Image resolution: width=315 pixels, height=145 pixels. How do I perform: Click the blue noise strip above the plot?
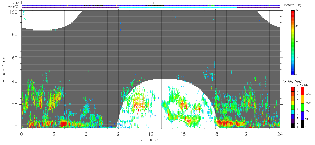point(151,5)
